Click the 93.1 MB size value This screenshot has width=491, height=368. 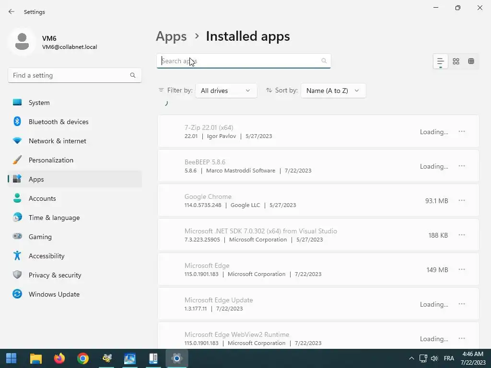(436, 201)
